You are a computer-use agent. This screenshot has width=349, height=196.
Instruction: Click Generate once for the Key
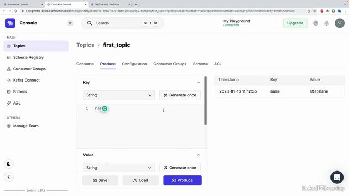[180, 95]
